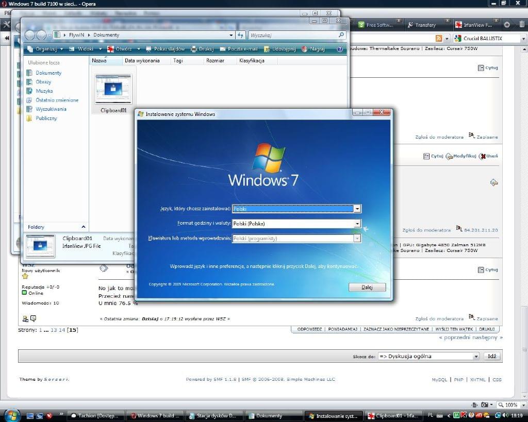The height and width of the screenshot is (422, 528).
Task: Click poprzedni link below thread
Action: tap(458, 337)
